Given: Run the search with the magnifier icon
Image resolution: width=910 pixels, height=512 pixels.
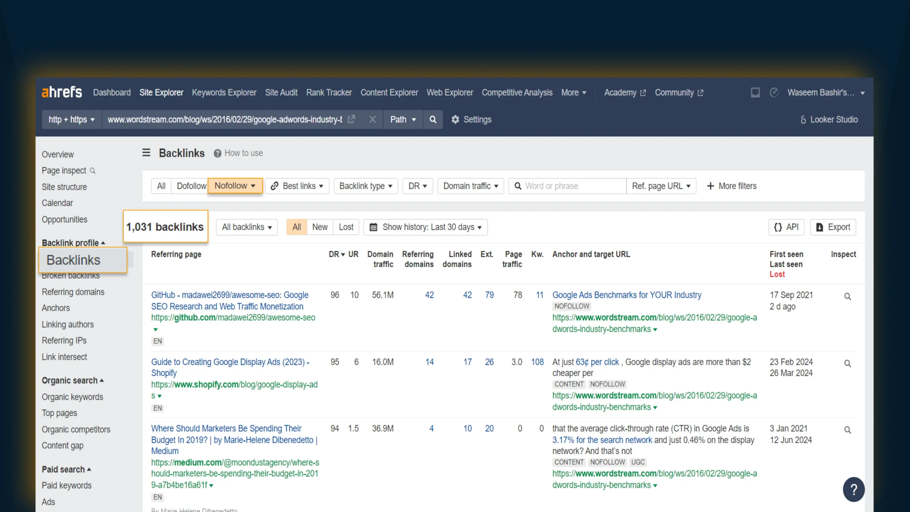Looking at the screenshot, I should tap(433, 119).
